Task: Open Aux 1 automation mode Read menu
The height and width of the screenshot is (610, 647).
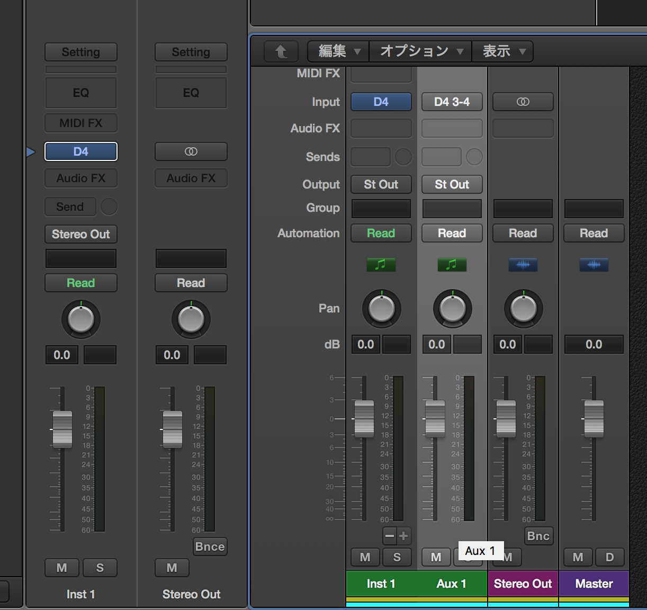Action: tap(452, 233)
